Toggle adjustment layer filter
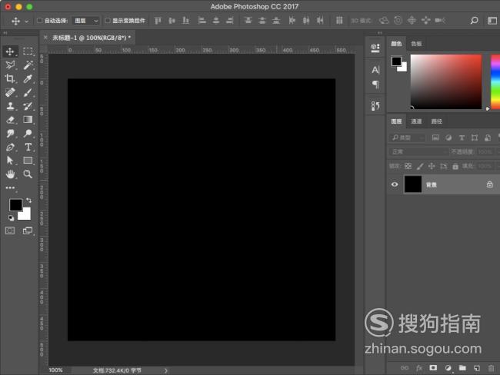This screenshot has height=375, width=500. [x=448, y=138]
